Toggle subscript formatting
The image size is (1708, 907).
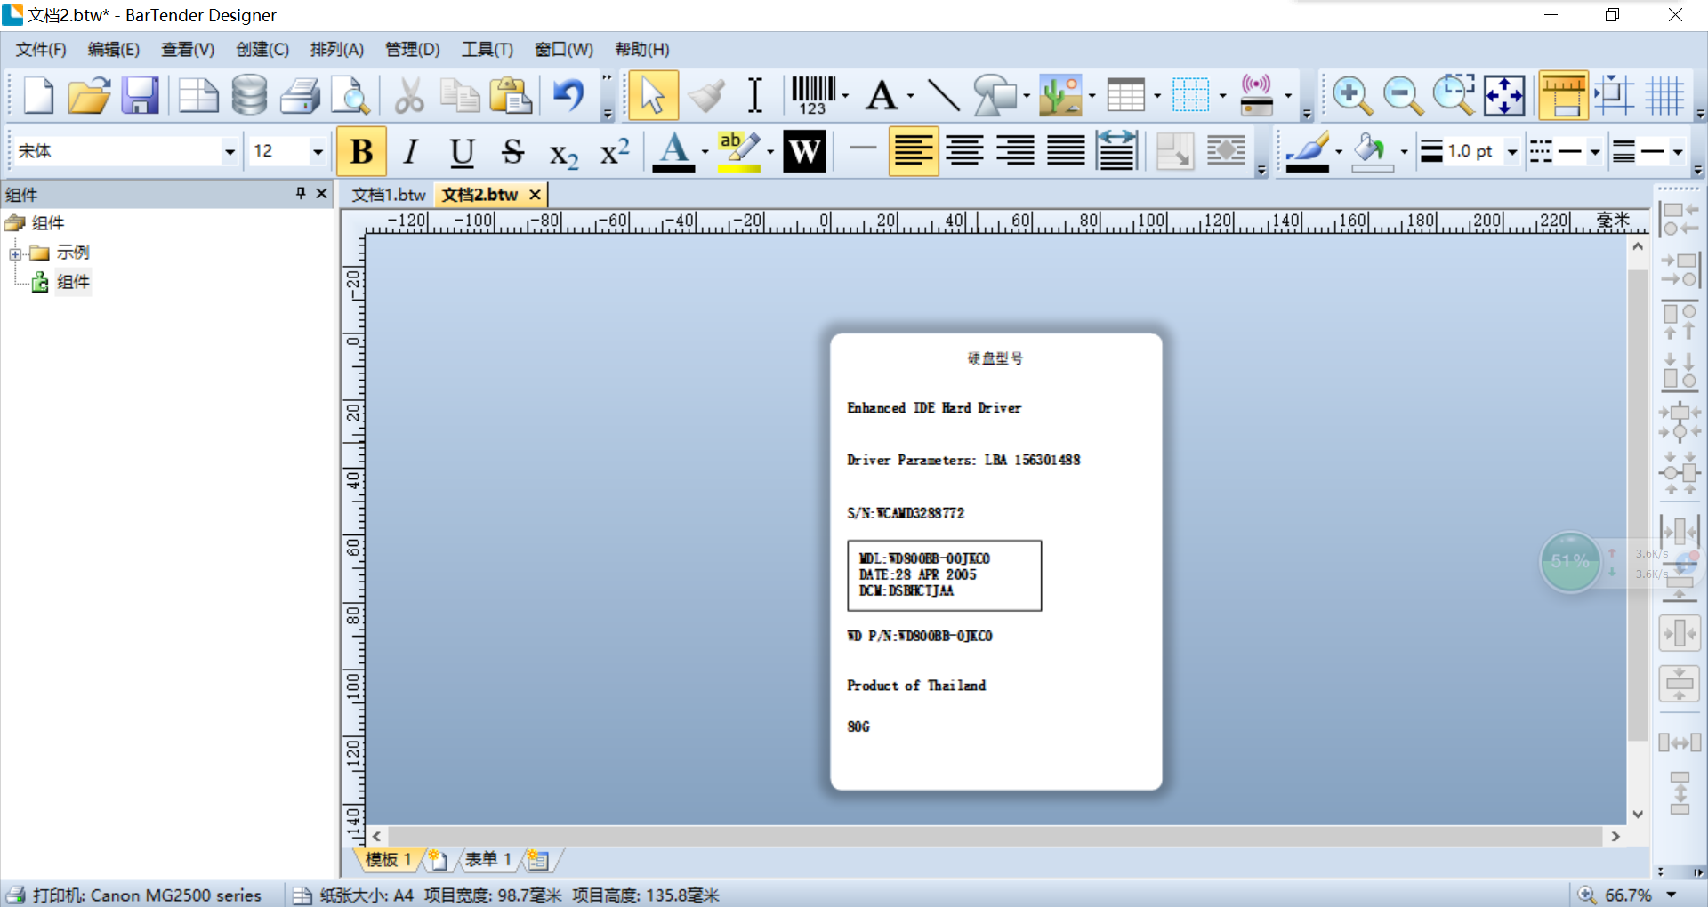pos(563,153)
